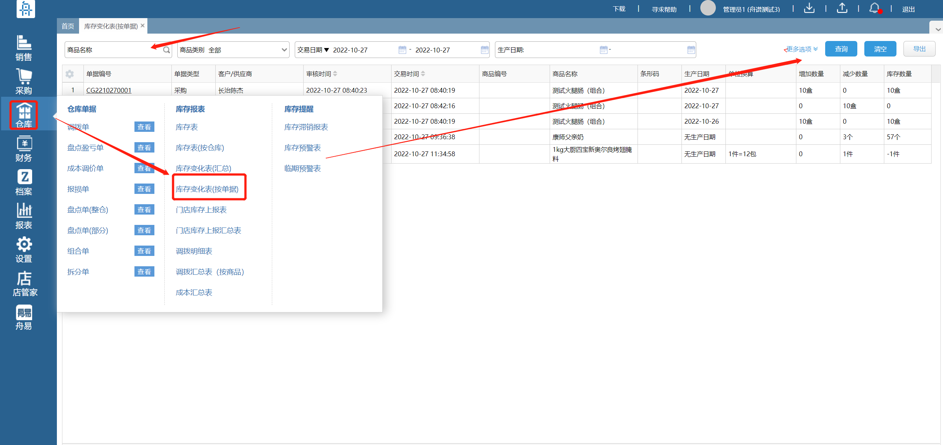Click 寻求帮助 in the header
943x445 pixels.
[x=664, y=9]
